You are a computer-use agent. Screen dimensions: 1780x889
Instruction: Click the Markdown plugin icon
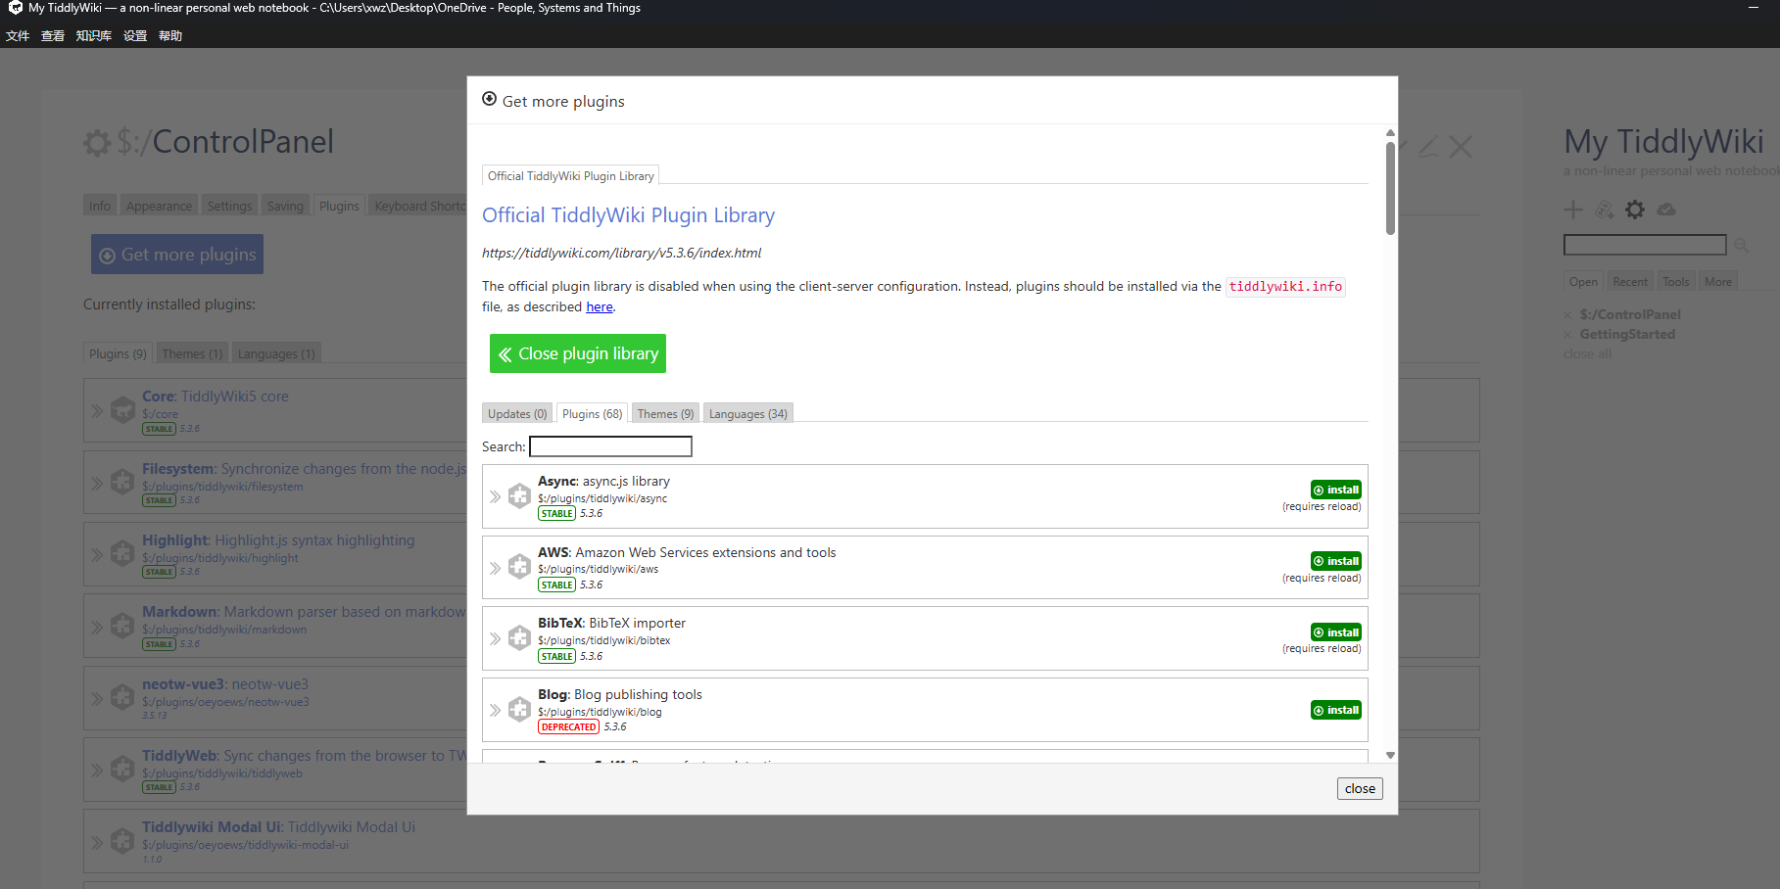tap(122, 625)
